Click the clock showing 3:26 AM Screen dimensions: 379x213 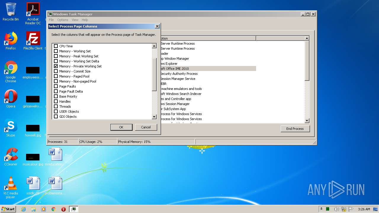coord(364,209)
